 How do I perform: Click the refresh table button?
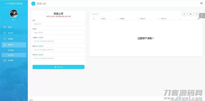pyautogui.click(x=184, y=14)
